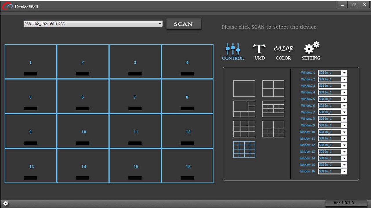
Task: Select preview window 1 in the grid
Action: tap(31, 62)
